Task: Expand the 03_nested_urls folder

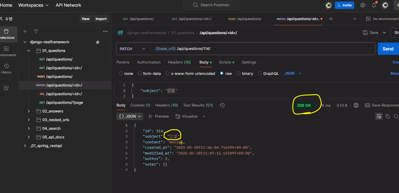Action: pos(29,120)
